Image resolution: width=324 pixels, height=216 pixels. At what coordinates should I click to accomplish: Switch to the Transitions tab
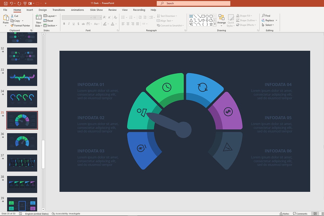(x=59, y=10)
